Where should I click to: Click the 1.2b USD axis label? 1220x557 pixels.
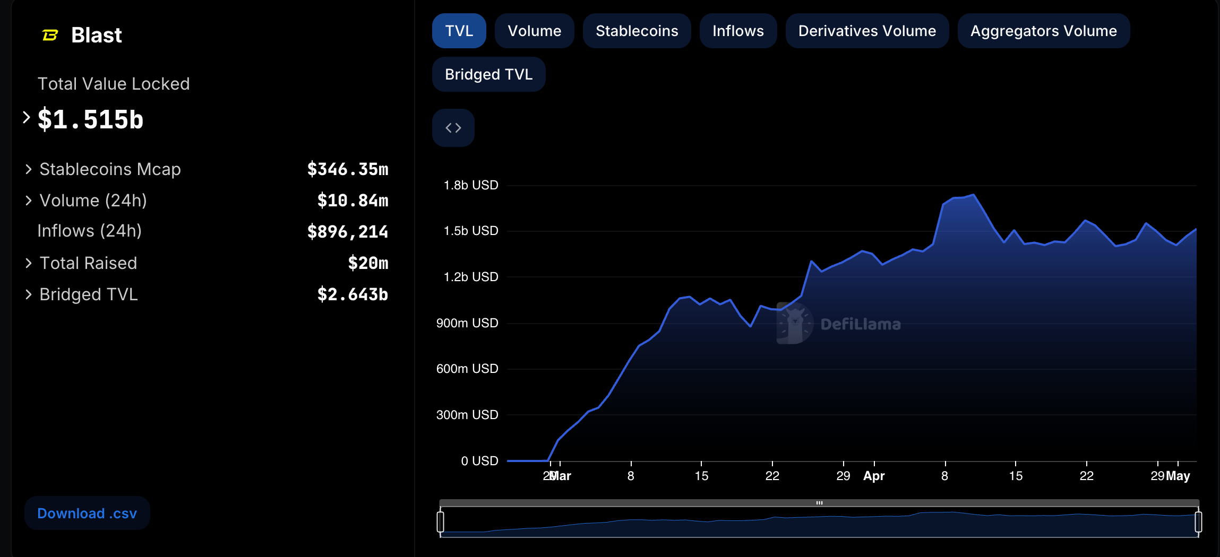coord(471,277)
